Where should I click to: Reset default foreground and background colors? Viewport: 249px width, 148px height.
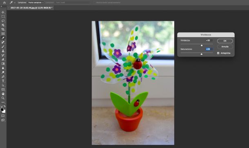pos(1,106)
